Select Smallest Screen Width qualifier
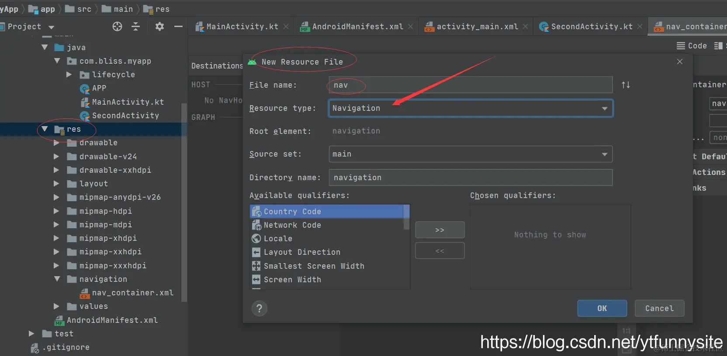Screen dimensions: 727x356 (x=327, y=266)
